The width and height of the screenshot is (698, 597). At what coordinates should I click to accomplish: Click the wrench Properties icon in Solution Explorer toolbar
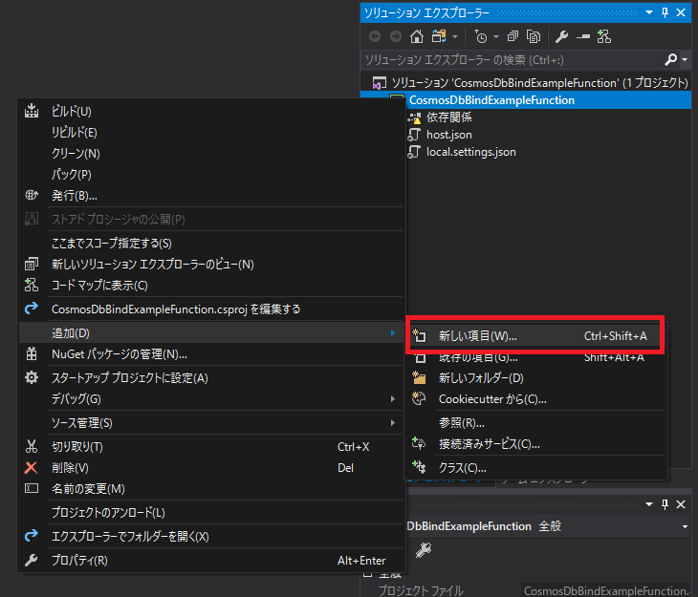pyautogui.click(x=562, y=36)
